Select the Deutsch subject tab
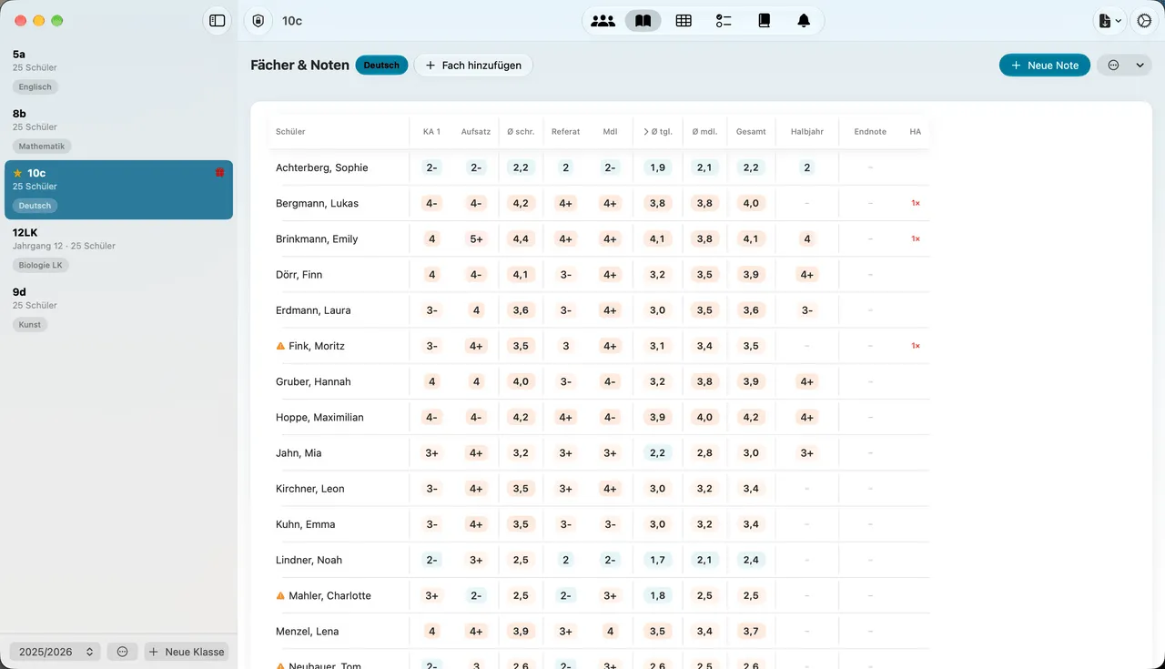 [x=381, y=66]
